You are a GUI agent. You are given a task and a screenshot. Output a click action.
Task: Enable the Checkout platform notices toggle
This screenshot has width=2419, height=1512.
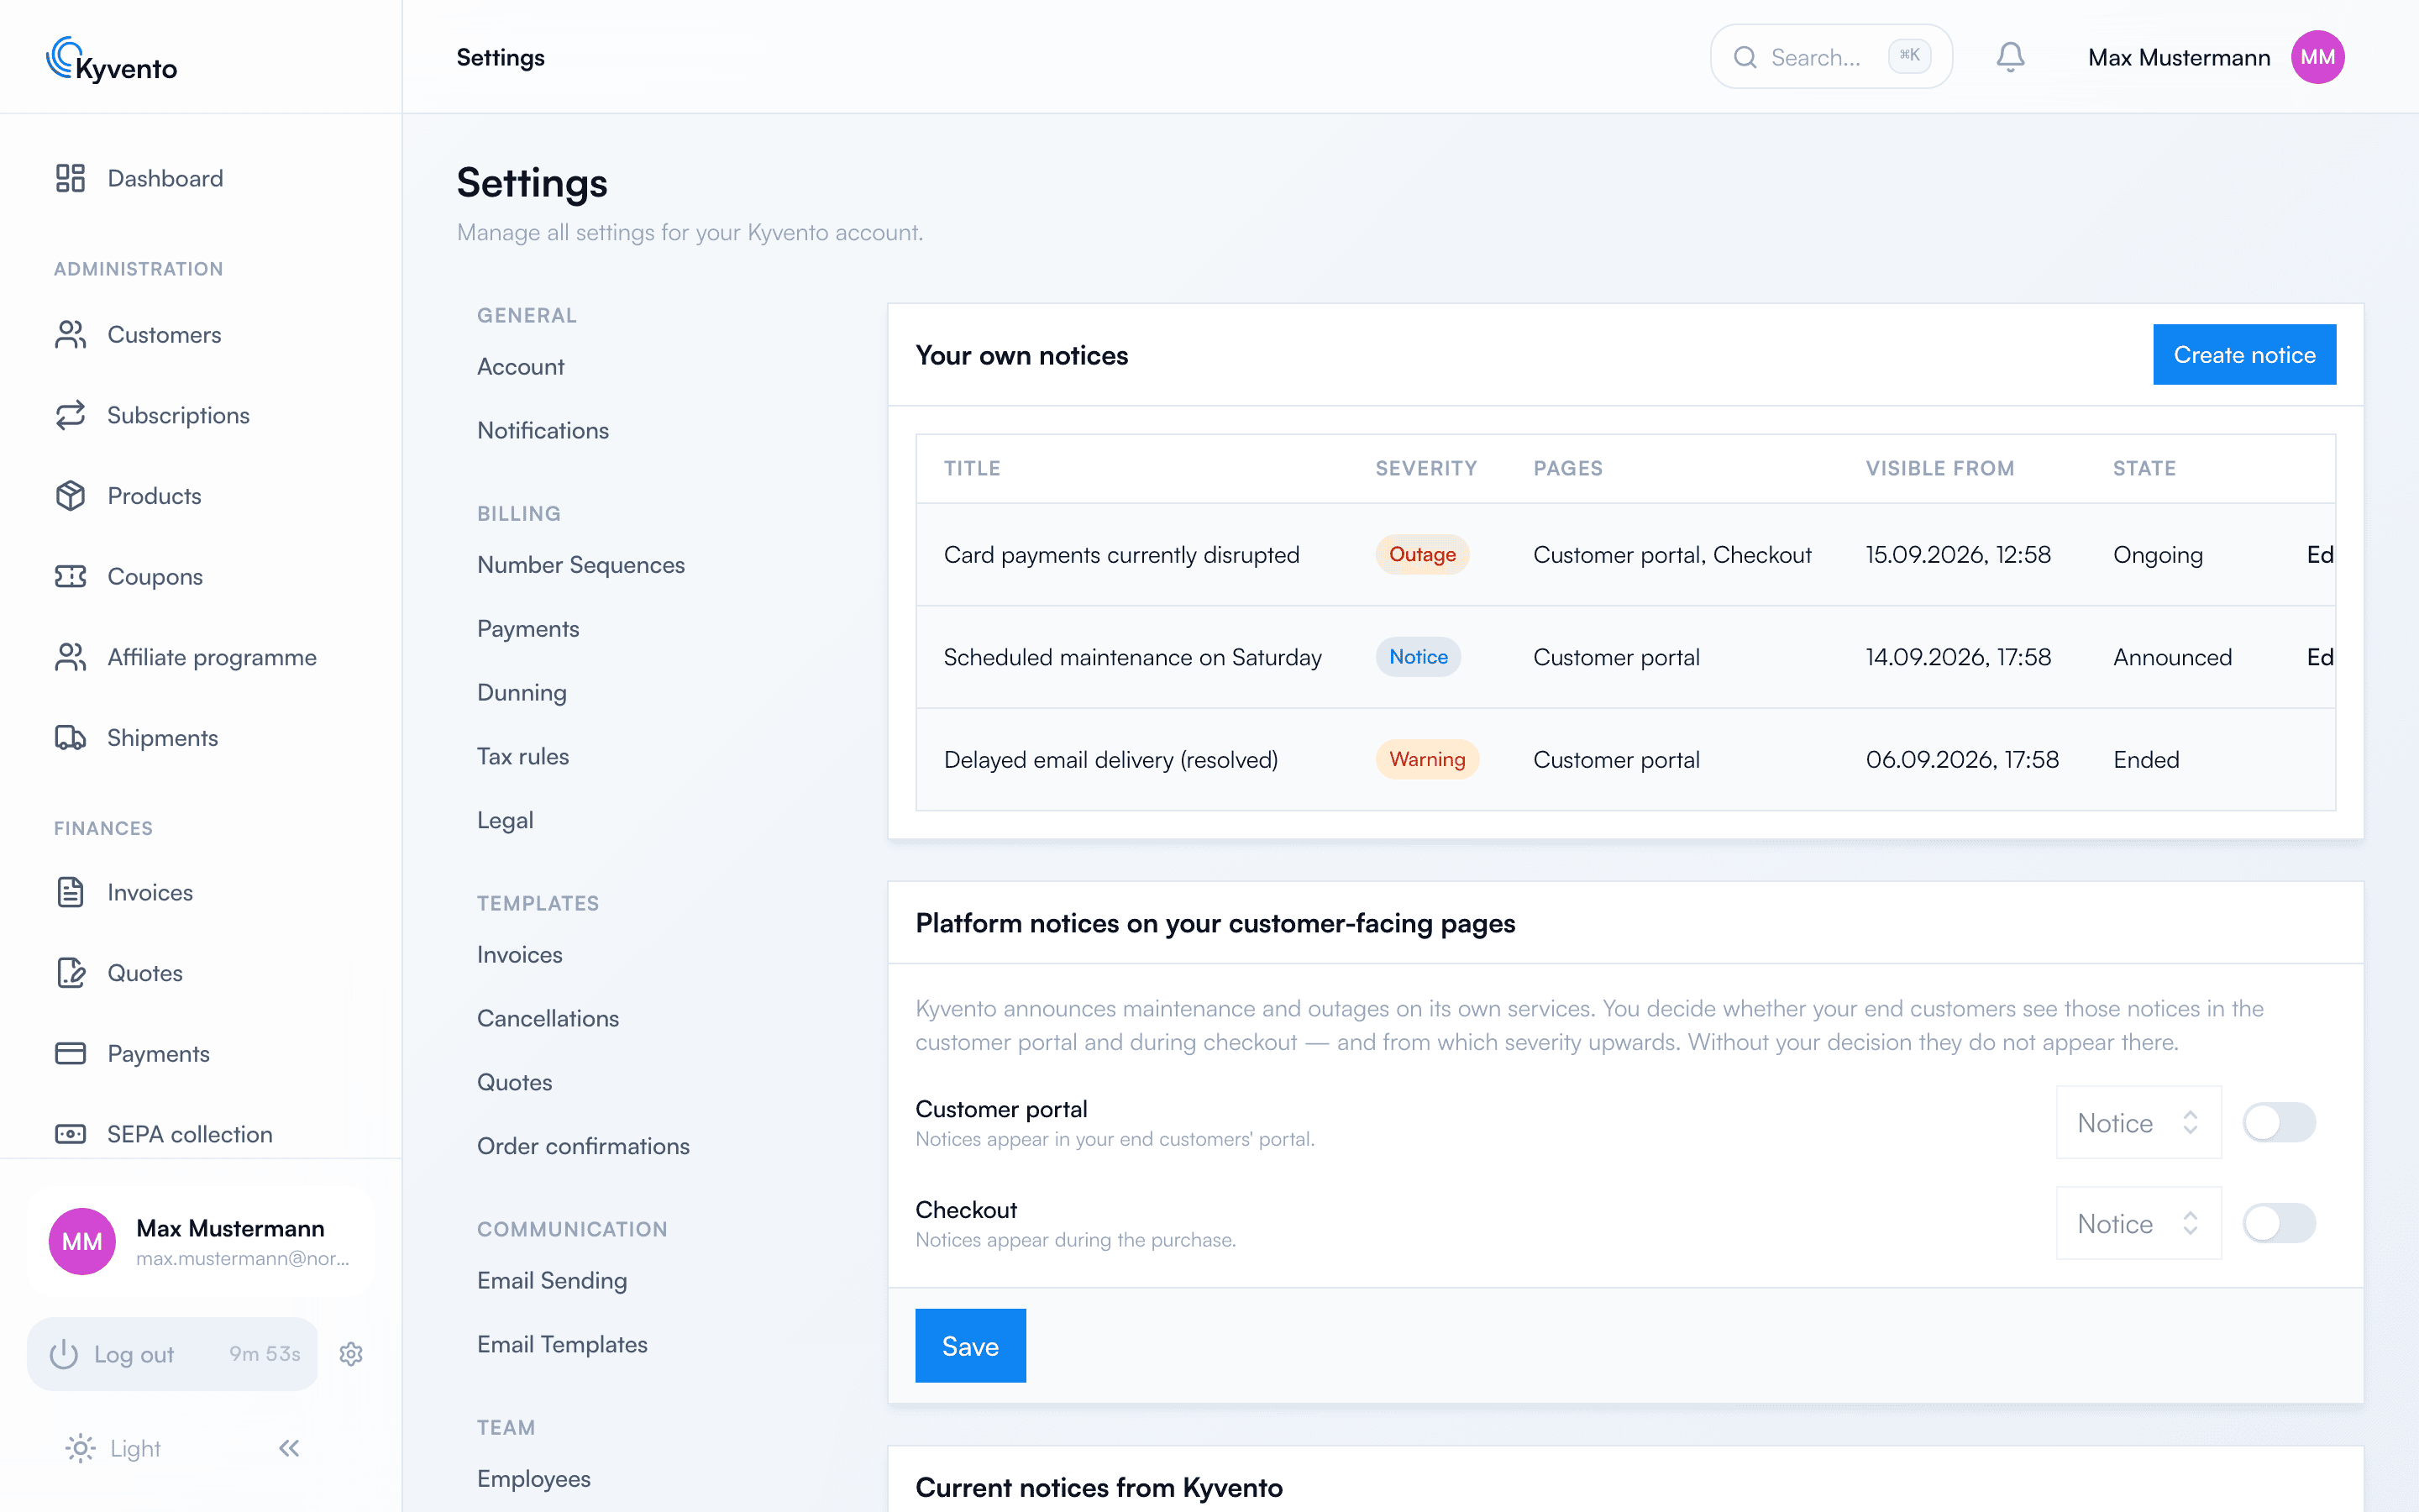pos(2279,1223)
